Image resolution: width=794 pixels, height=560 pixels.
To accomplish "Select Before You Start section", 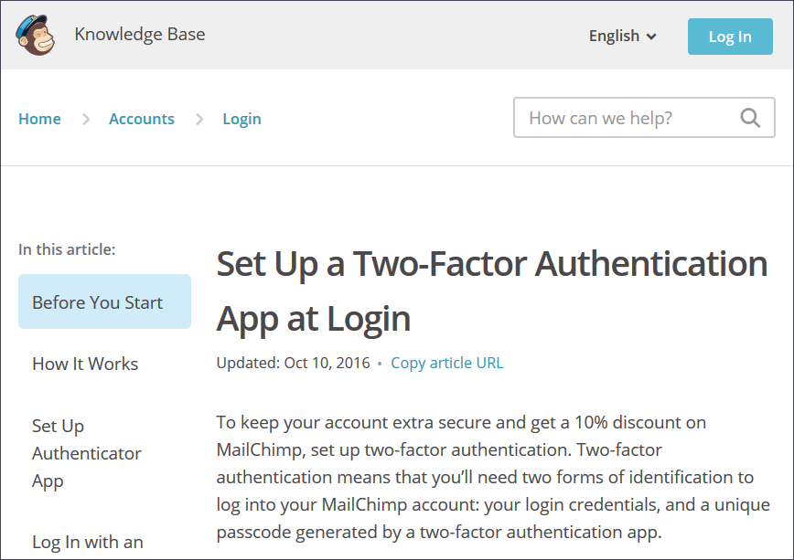I will (x=104, y=301).
